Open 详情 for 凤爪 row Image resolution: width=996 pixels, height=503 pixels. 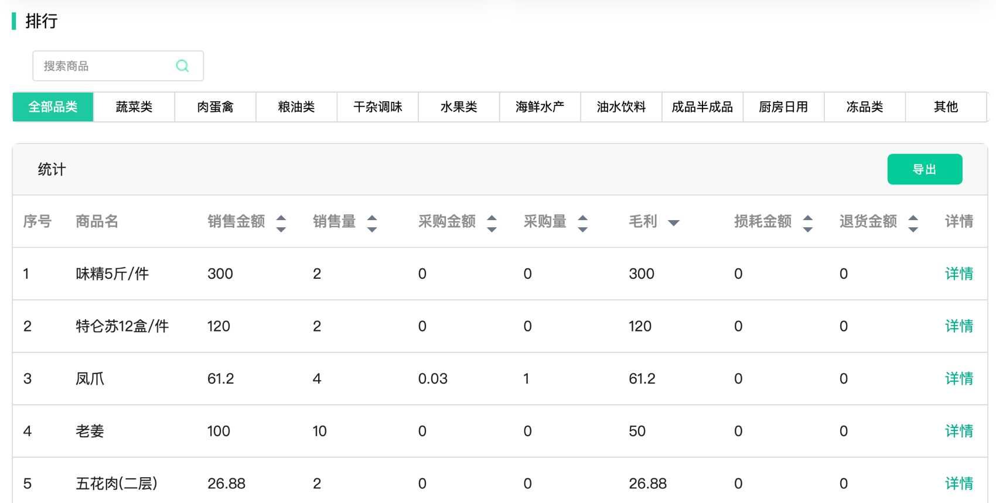[959, 379]
